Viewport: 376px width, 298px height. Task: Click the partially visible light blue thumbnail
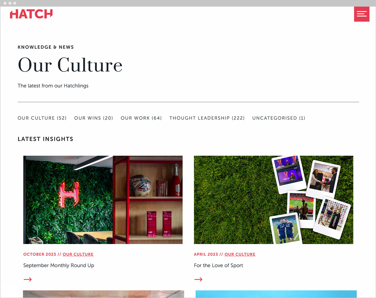pos(276,294)
